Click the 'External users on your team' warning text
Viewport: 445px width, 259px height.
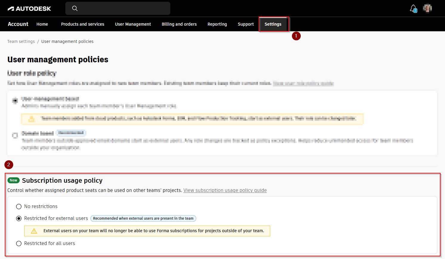click(154, 231)
